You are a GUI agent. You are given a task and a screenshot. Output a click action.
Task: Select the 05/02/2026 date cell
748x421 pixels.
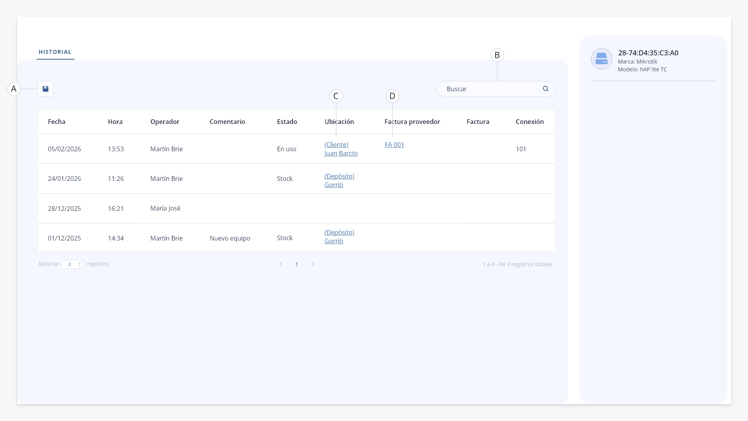pyautogui.click(x=64, y=149)
